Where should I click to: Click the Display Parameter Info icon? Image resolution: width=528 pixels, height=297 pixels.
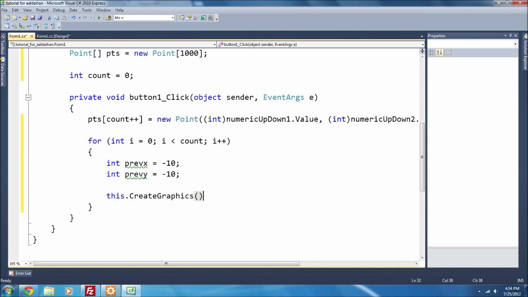click(14, 26)
